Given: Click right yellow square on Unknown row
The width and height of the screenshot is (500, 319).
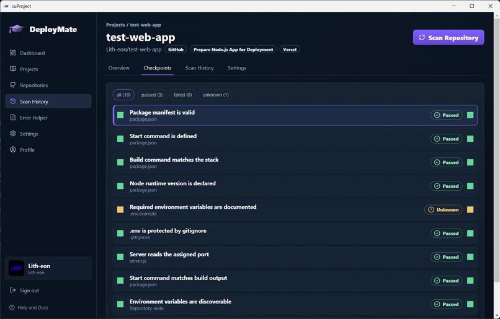Looking at the screenshot, I should [x=470, y=210].
